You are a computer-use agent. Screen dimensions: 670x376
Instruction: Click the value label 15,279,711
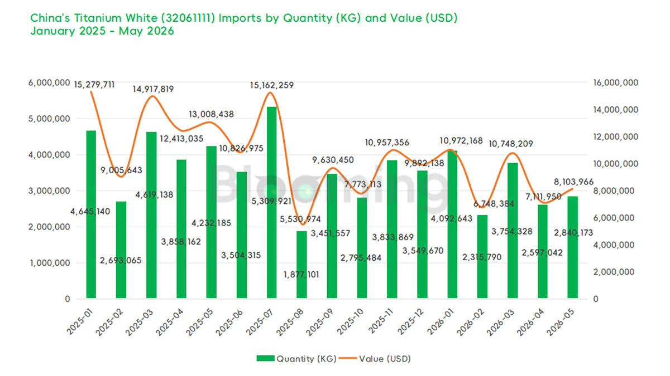point(94,85)
